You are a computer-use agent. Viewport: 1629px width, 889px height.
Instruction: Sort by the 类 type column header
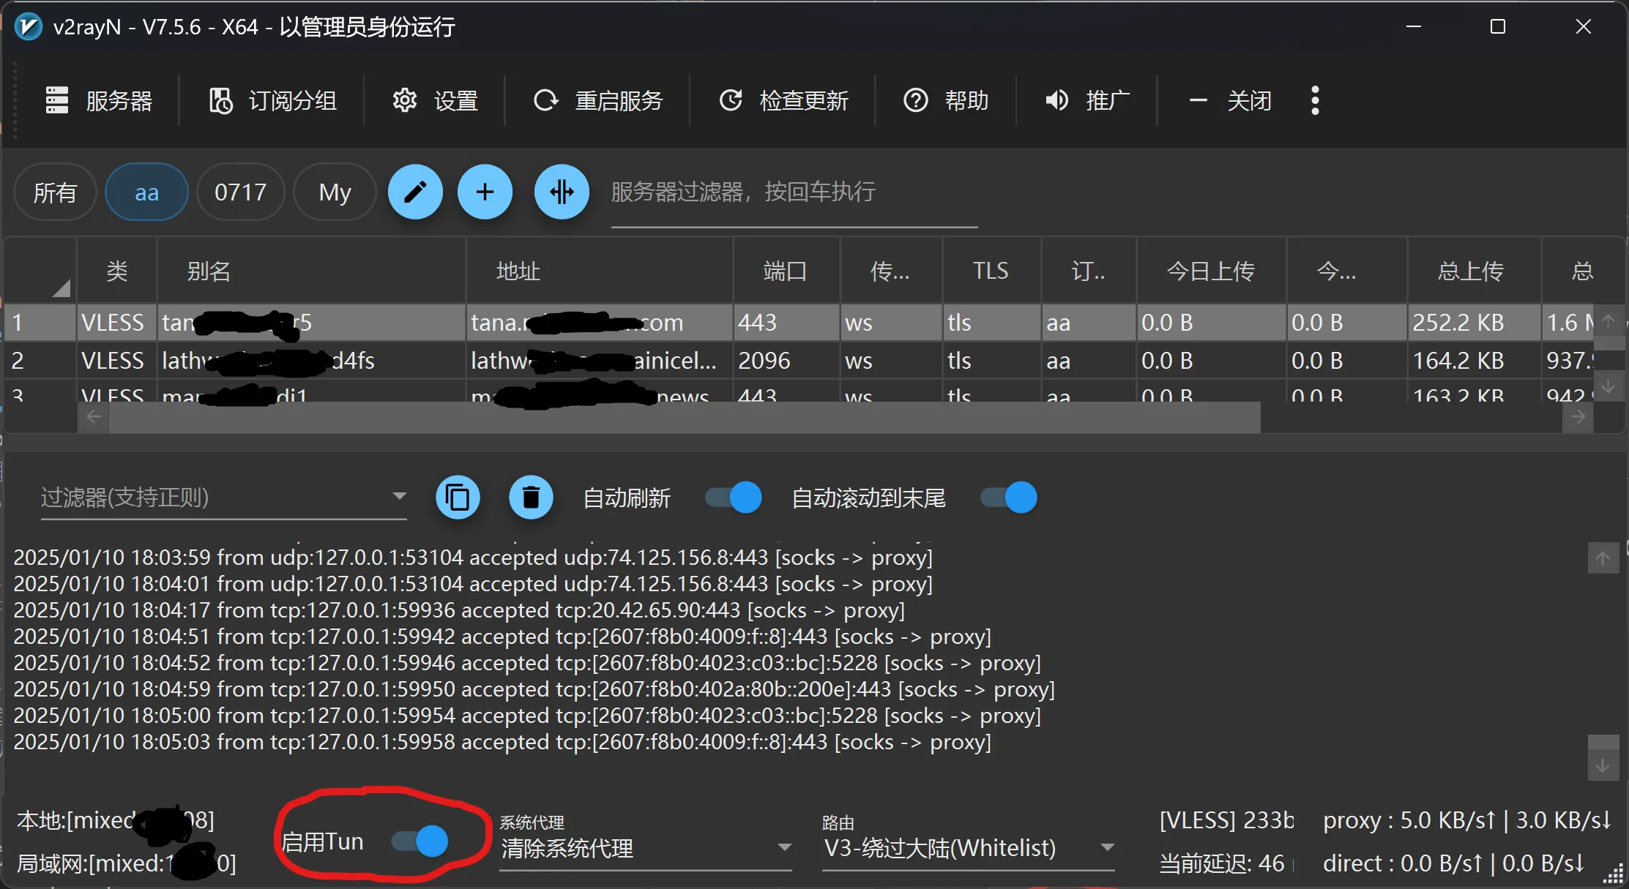tap(117, 271)
